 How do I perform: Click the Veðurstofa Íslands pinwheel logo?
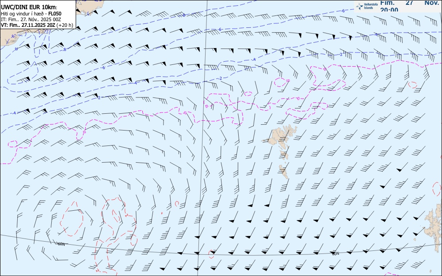pyautogui.click(x=359, y=6)
